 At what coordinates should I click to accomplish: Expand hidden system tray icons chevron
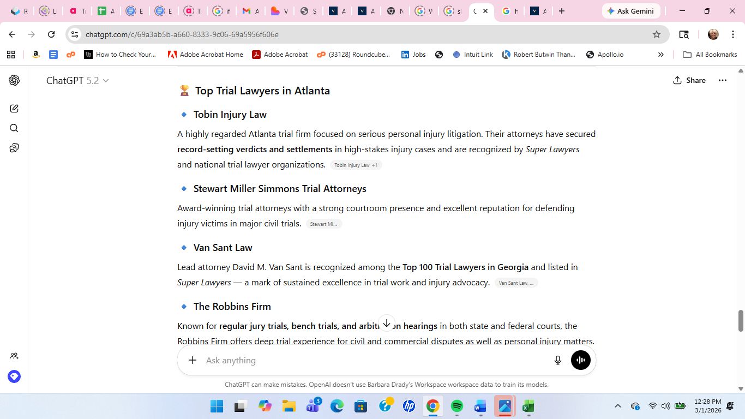618,406
